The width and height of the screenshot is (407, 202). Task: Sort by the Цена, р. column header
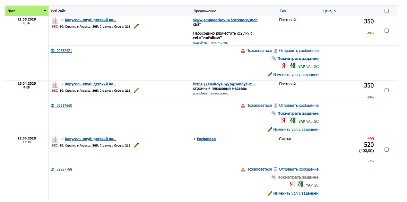pyautogui.click(x=330, y=11)
